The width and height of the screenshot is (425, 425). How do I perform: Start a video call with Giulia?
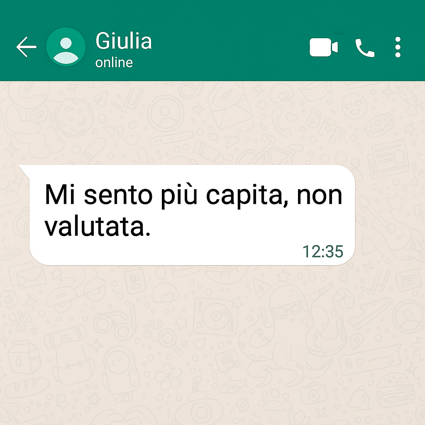[324, 47]
